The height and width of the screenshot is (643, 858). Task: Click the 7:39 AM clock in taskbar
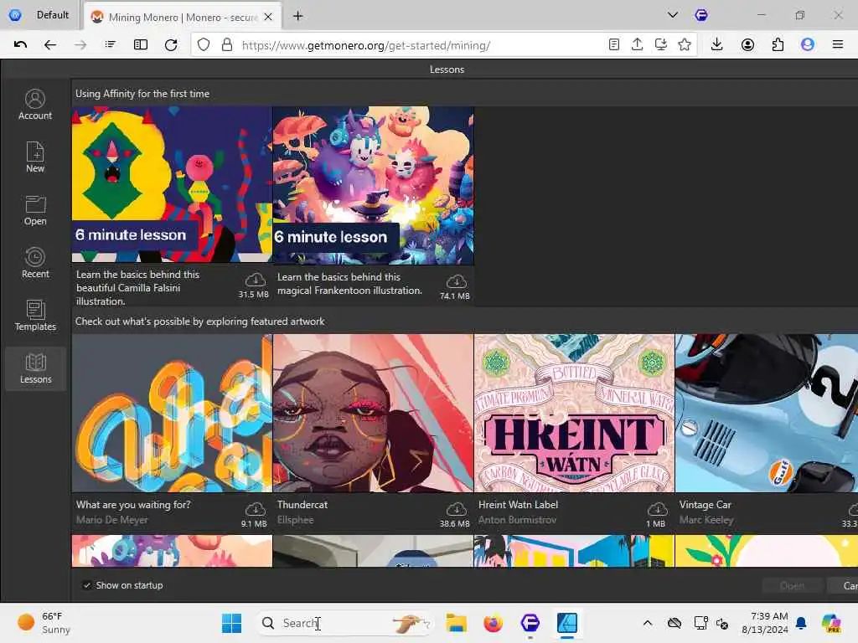[765, 623]
